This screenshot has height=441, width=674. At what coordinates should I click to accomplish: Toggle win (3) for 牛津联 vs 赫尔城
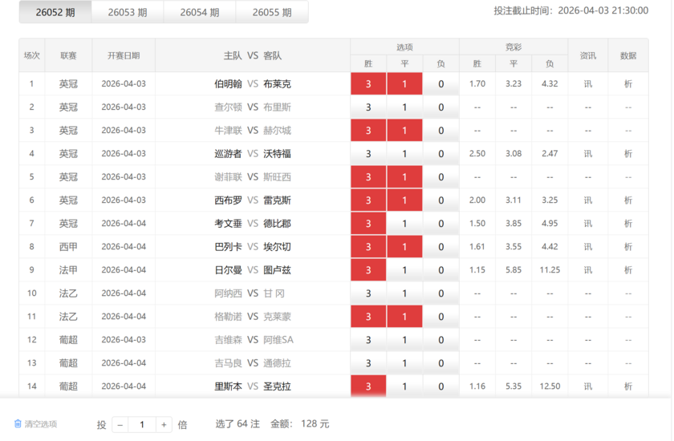coord(368,130)
